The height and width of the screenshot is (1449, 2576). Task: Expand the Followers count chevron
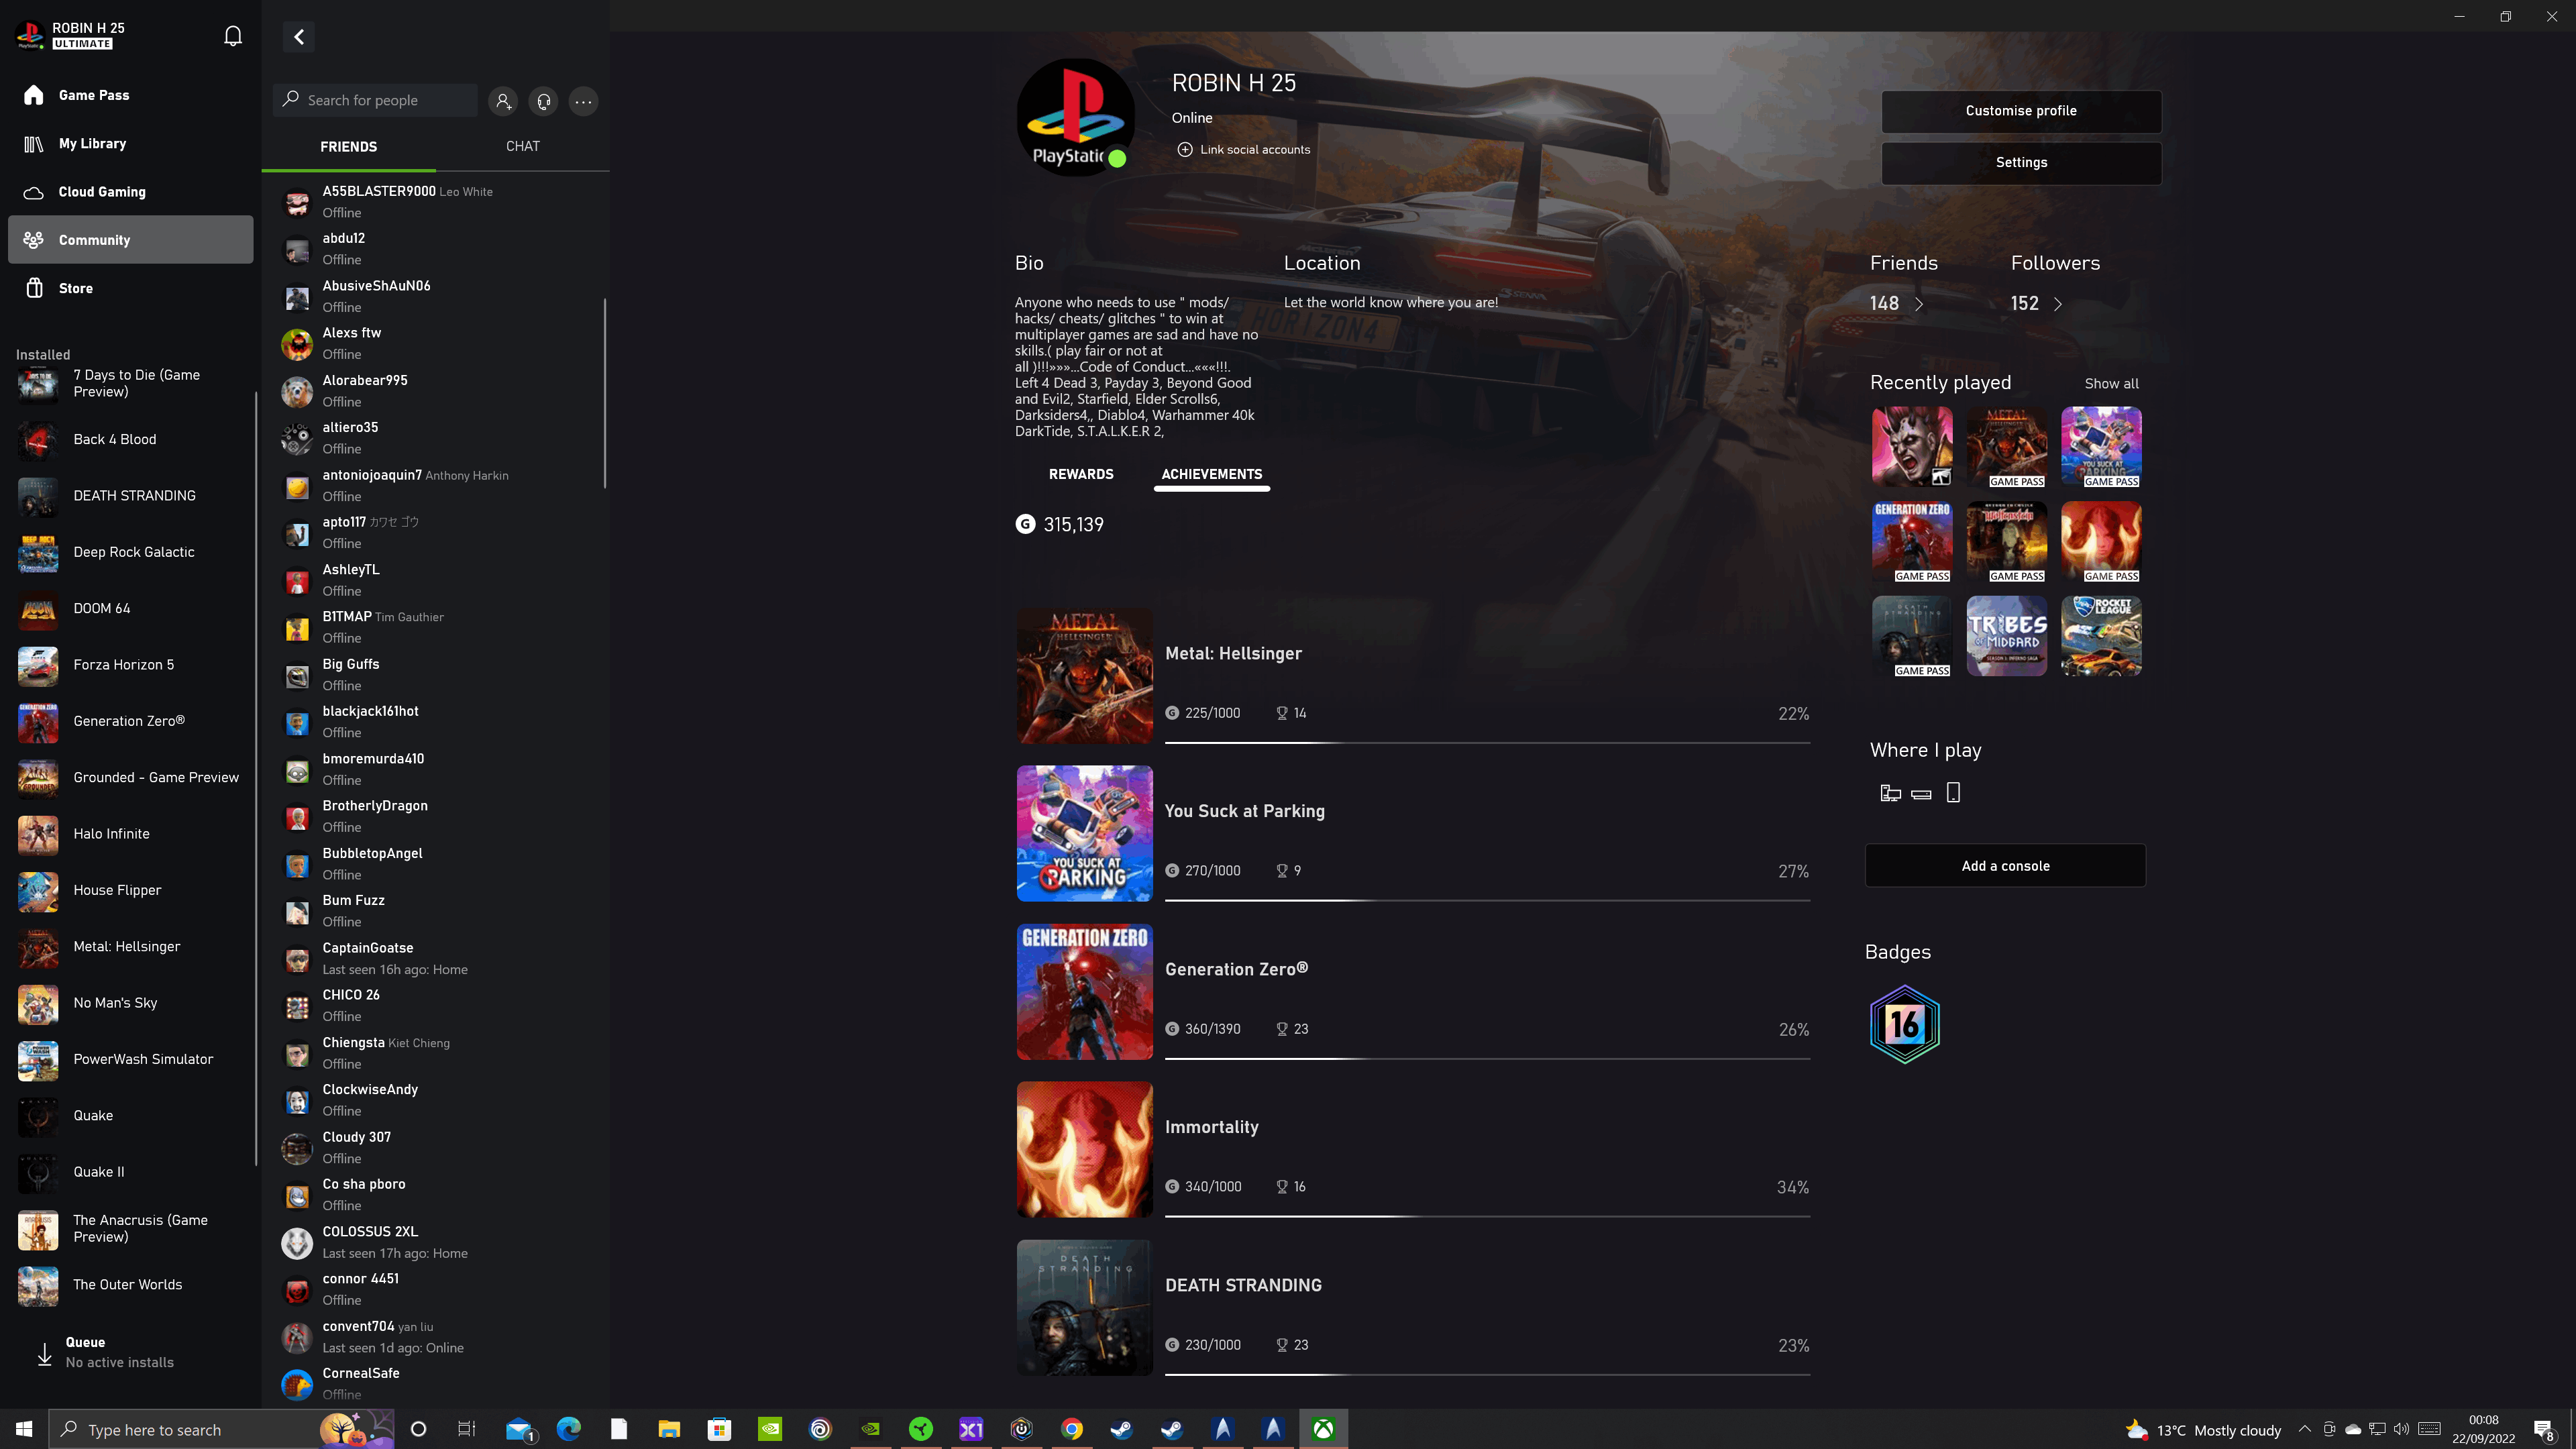click(2057, 304)
